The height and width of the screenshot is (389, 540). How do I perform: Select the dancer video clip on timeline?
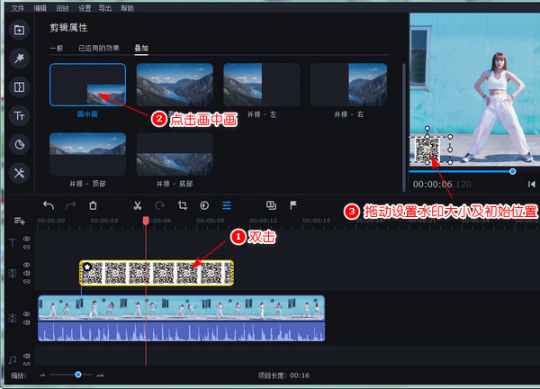pos(182,308)
